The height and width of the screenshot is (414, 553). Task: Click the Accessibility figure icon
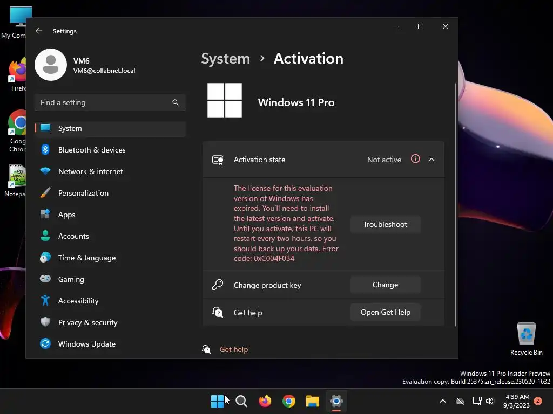coord(45,300)
